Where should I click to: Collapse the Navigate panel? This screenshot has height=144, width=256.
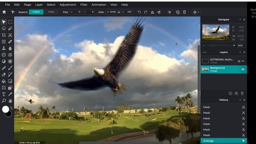click(x=240, y=20)
